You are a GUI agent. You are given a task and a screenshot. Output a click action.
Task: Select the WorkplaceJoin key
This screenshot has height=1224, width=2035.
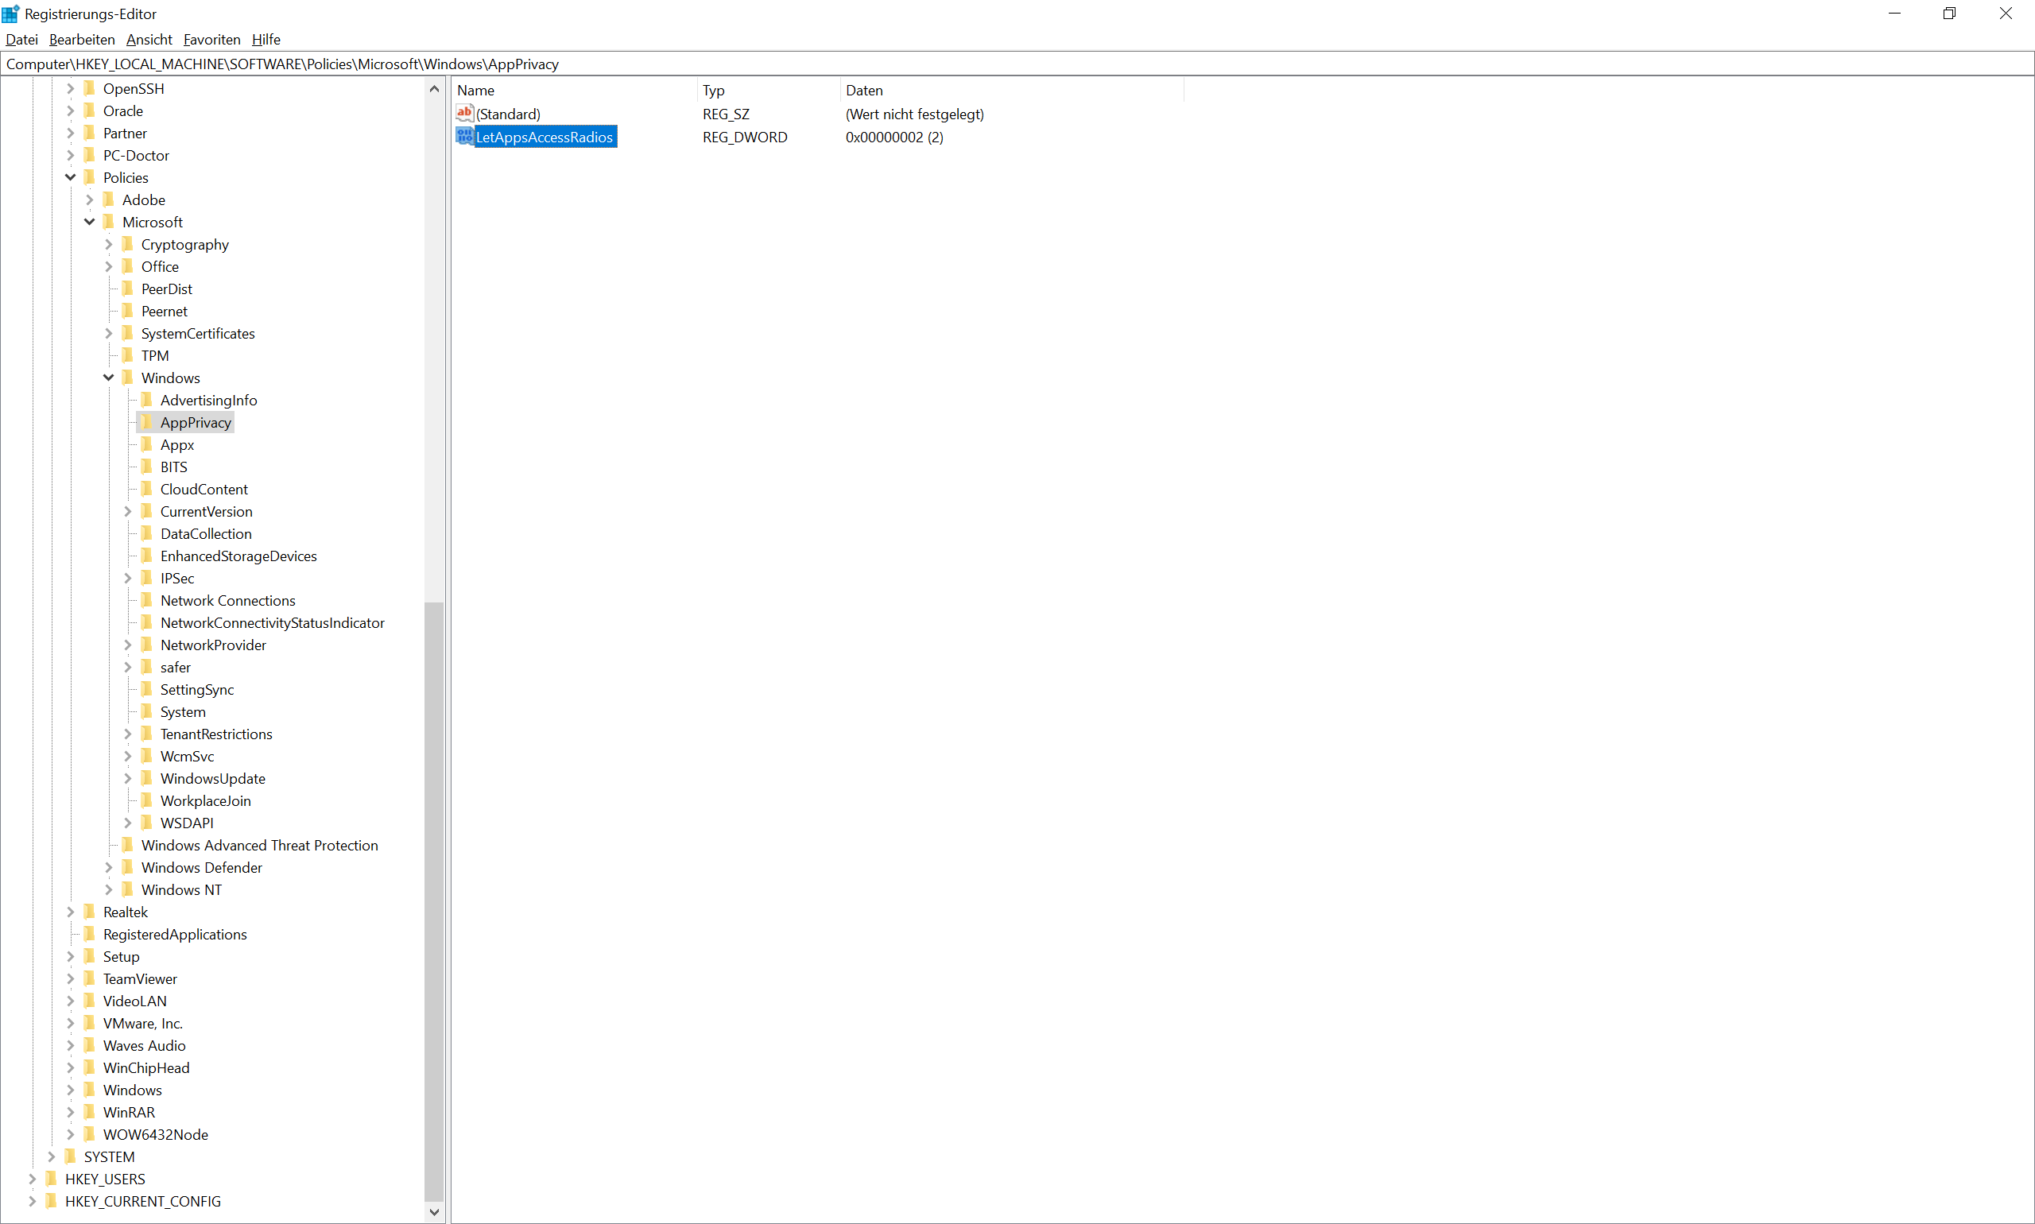coord(205,800)
